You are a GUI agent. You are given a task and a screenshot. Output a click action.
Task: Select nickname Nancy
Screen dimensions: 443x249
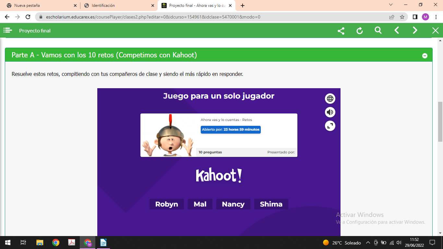click(233, 204)
